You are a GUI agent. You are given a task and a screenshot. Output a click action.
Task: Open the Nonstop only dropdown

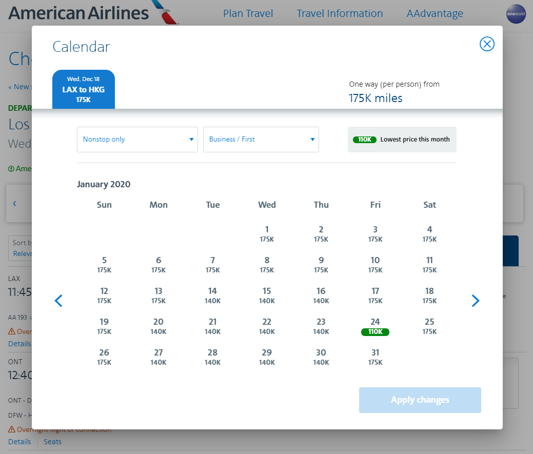(x=137, y=140)
